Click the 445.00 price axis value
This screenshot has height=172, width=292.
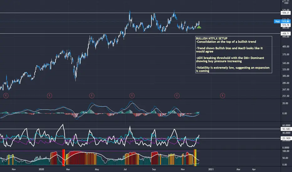point(286,37)
